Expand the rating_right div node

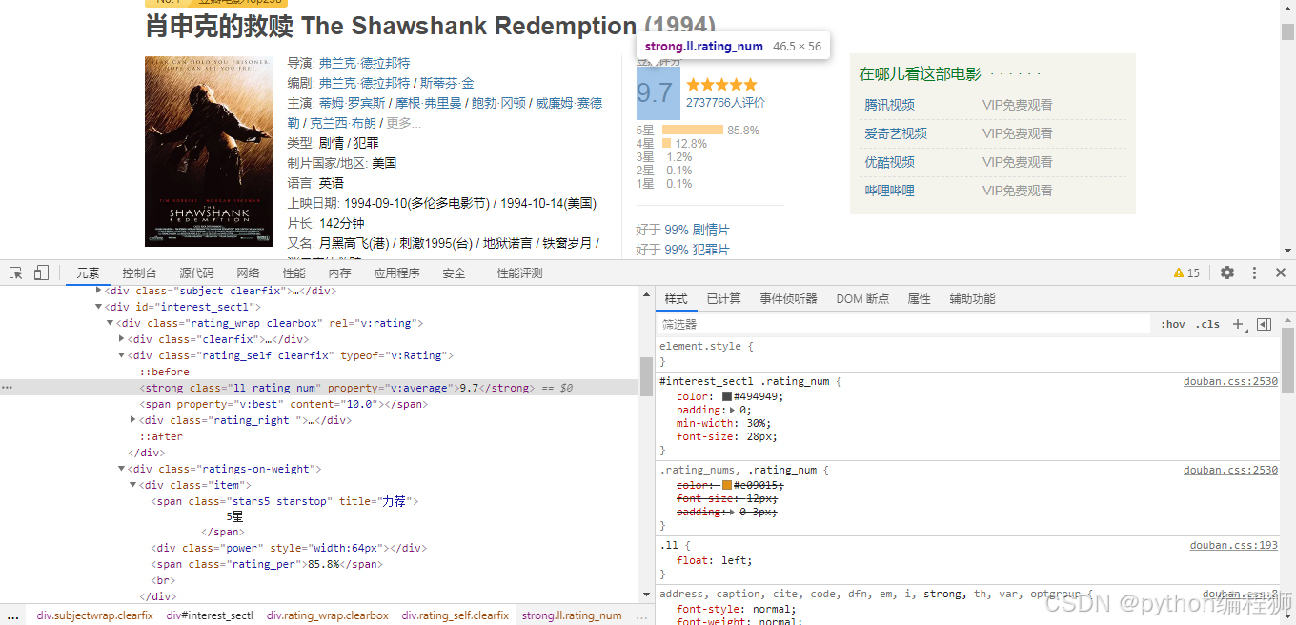pyautogui.click(x=133, y=420)
